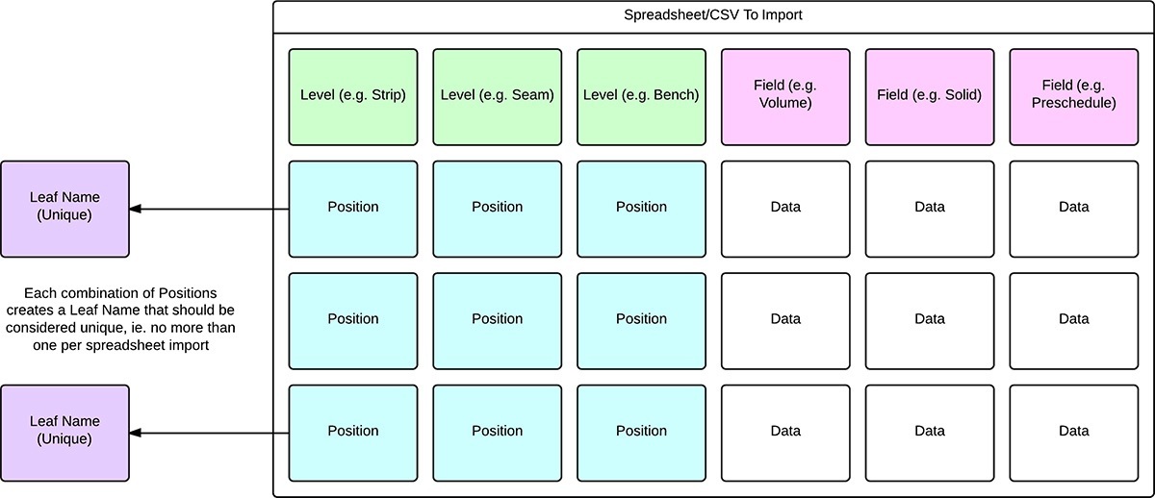The image size is (1155, 498).
Task: Click the upper Leaf Name (Unique) box
Action: coord(64,209)
